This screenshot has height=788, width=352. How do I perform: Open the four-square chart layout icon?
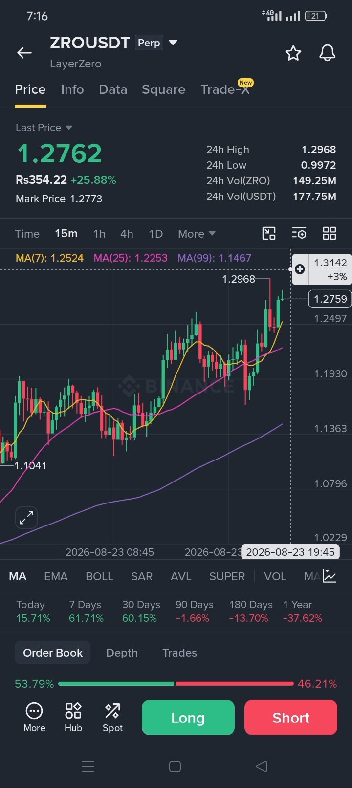point(330,233)
